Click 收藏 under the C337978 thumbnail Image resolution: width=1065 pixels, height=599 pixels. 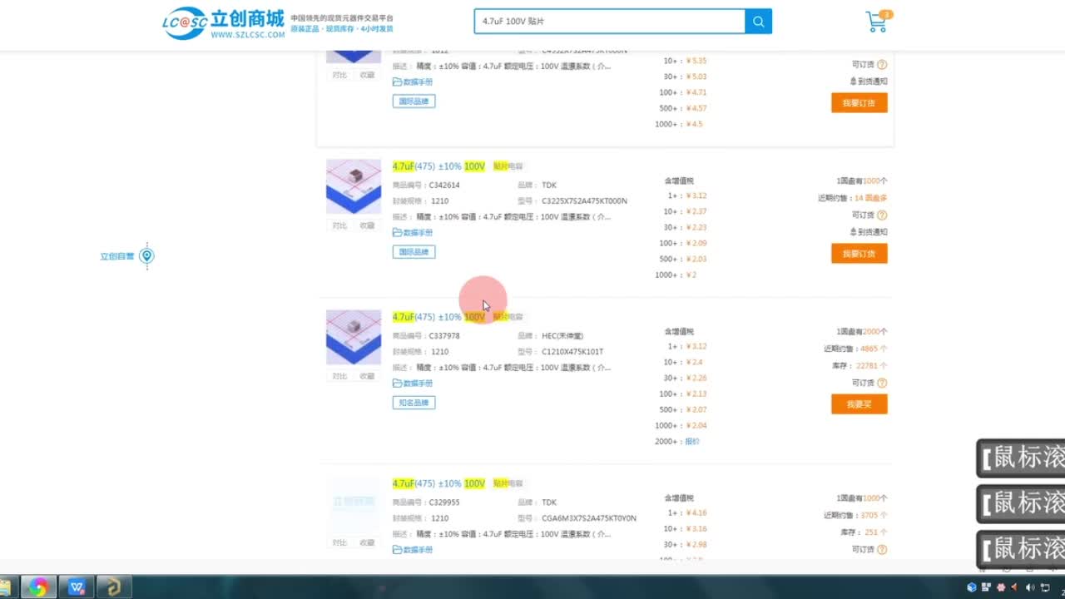coord(367,376)
